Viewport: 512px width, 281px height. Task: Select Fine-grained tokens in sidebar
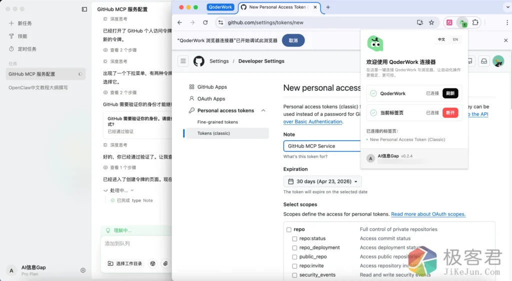click(x=217, y=122)
